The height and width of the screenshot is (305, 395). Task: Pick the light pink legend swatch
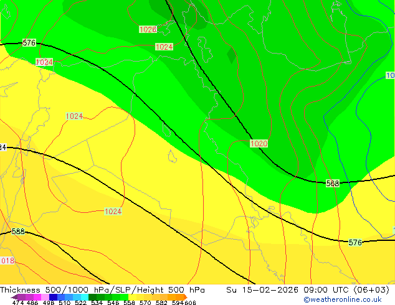click(45, 297)
